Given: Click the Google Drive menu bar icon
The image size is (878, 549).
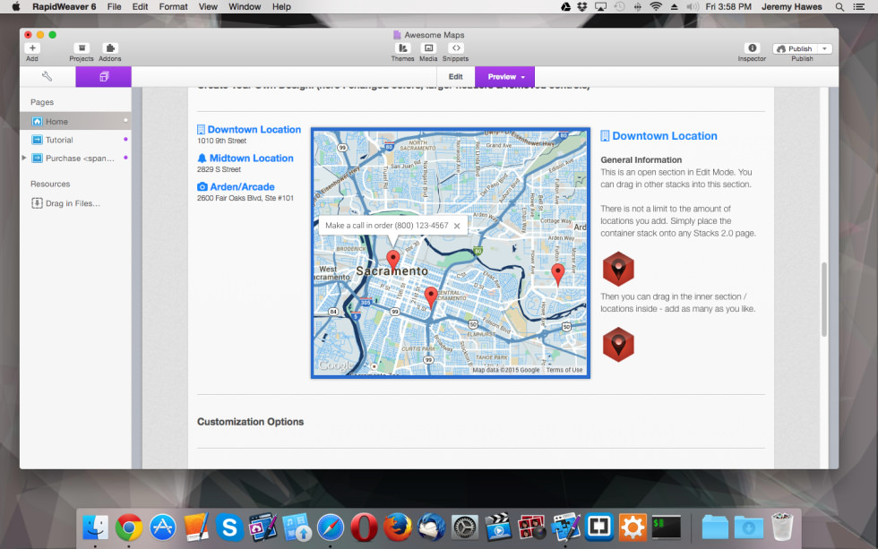Looking at the screenshot, I should 565,6.
